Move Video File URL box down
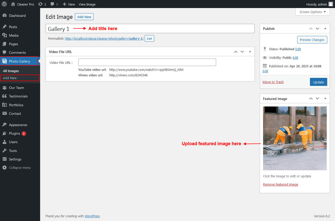The image size is (335, 221). click(242, 52)
